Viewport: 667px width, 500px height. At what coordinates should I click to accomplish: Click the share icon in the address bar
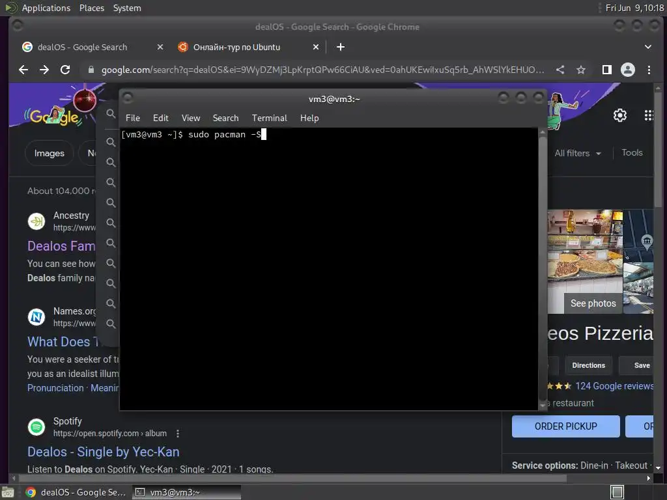(560, 70)
